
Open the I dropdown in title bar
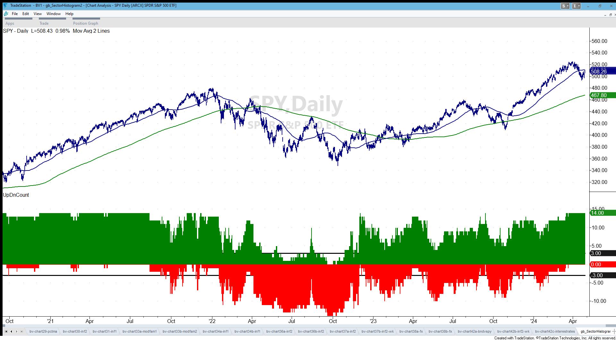click(576, 6)
